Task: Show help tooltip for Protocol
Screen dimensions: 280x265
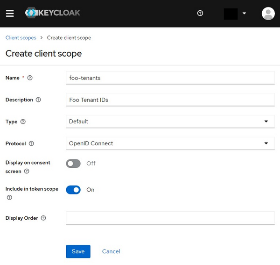Action: point(31,143)
